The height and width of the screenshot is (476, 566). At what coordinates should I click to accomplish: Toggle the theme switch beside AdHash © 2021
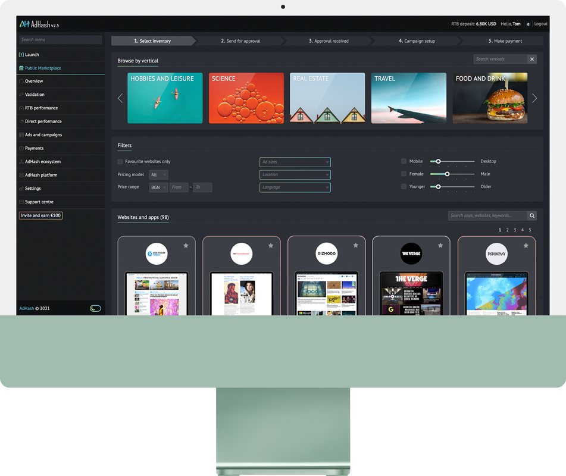click(95, 308)
